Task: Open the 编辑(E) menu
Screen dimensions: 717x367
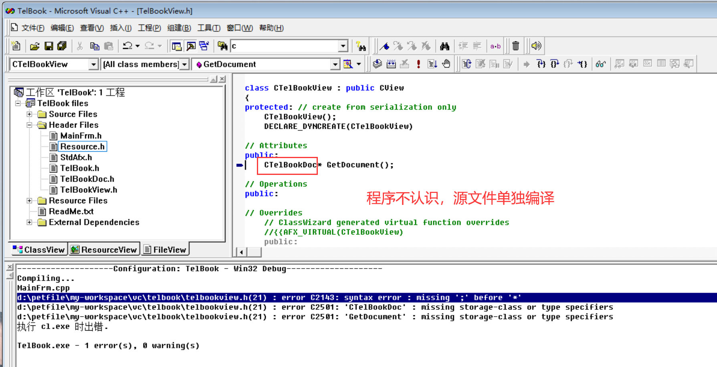Action: (x=62, y=28)
